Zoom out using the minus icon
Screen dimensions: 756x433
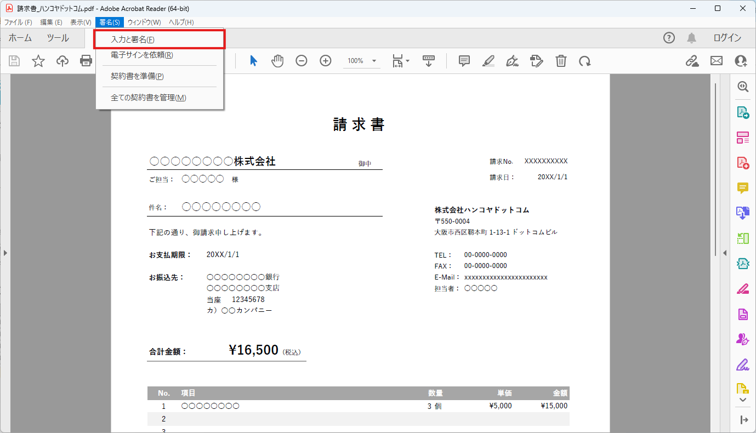302,60
